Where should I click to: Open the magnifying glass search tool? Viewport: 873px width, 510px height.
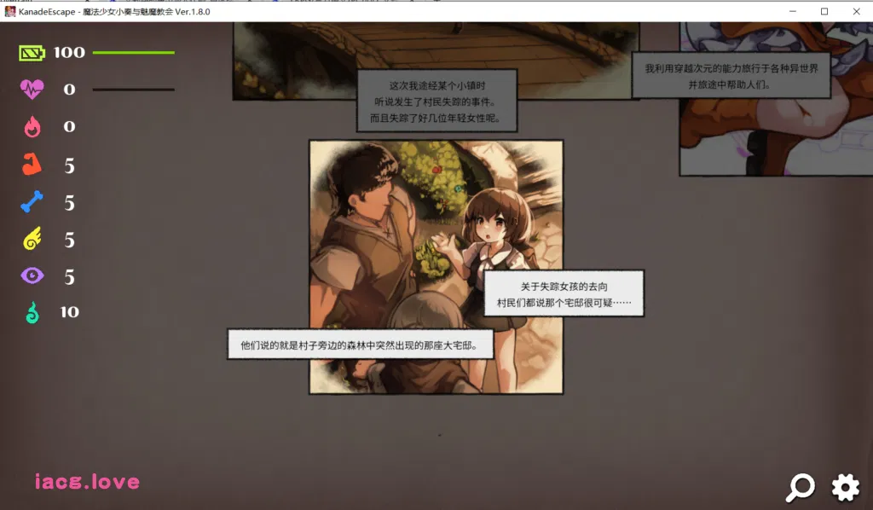(800, 488)
